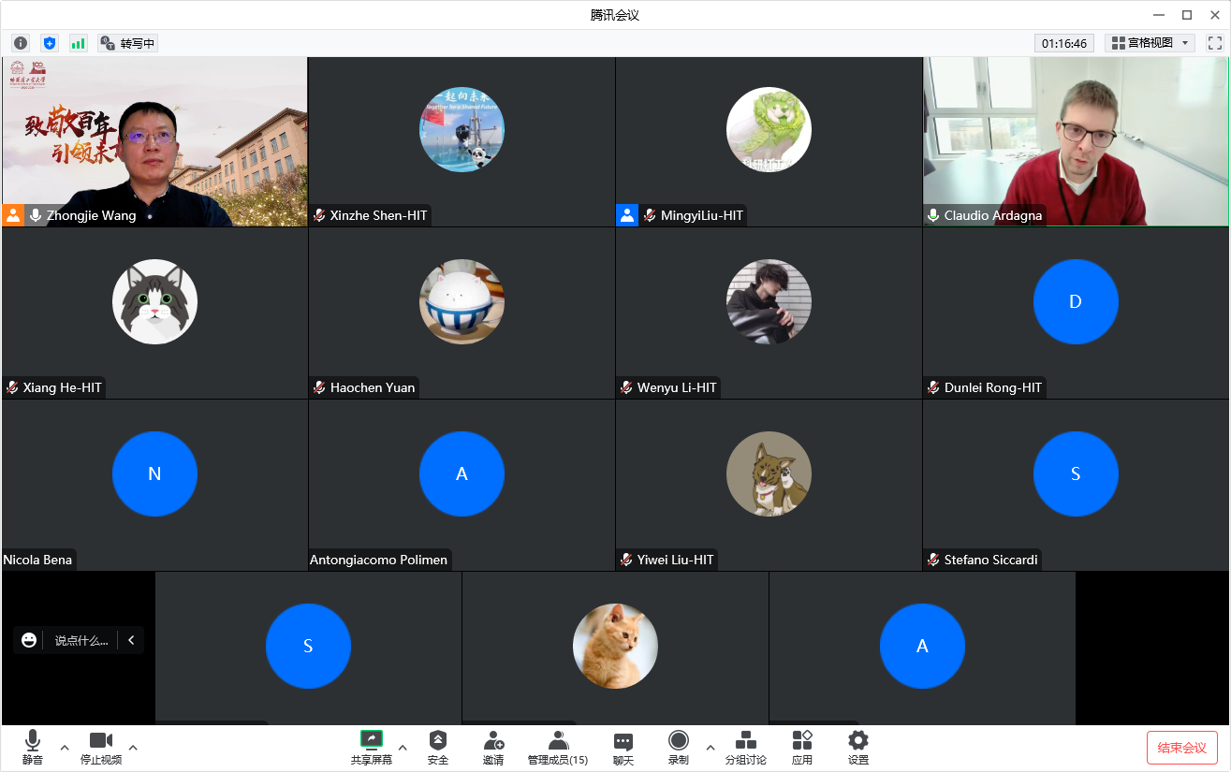Stop the video (停止视频)
1231x772 pixels.
(101, 747)
